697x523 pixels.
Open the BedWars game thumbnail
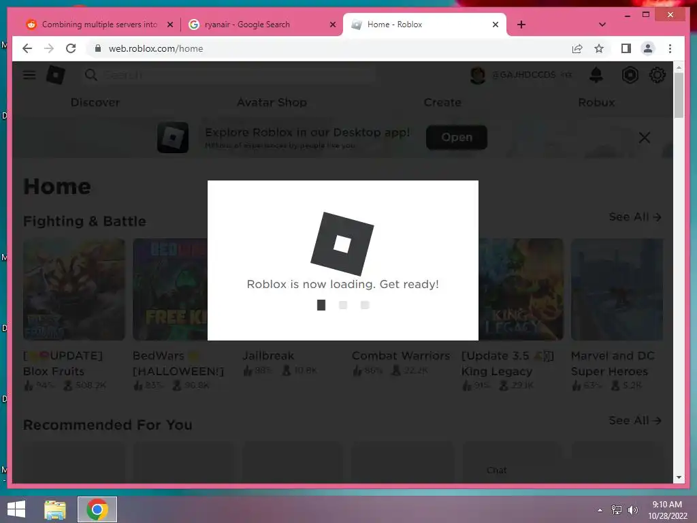(170, 289)
